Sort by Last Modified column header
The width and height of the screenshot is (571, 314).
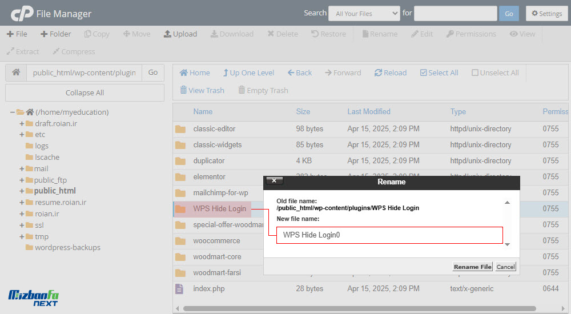point(368,111)
